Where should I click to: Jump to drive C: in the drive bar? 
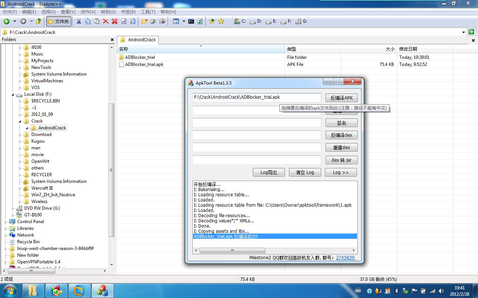click(240, 22)
